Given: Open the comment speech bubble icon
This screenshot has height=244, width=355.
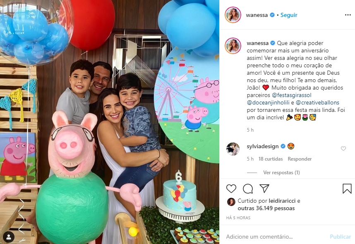Looking at the screenshot, I should (x=248, y=189).
